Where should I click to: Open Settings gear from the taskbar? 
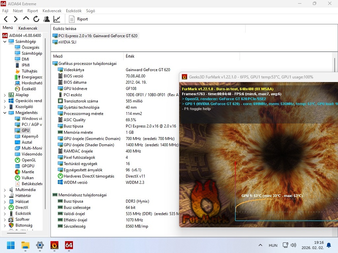[40, 245]
